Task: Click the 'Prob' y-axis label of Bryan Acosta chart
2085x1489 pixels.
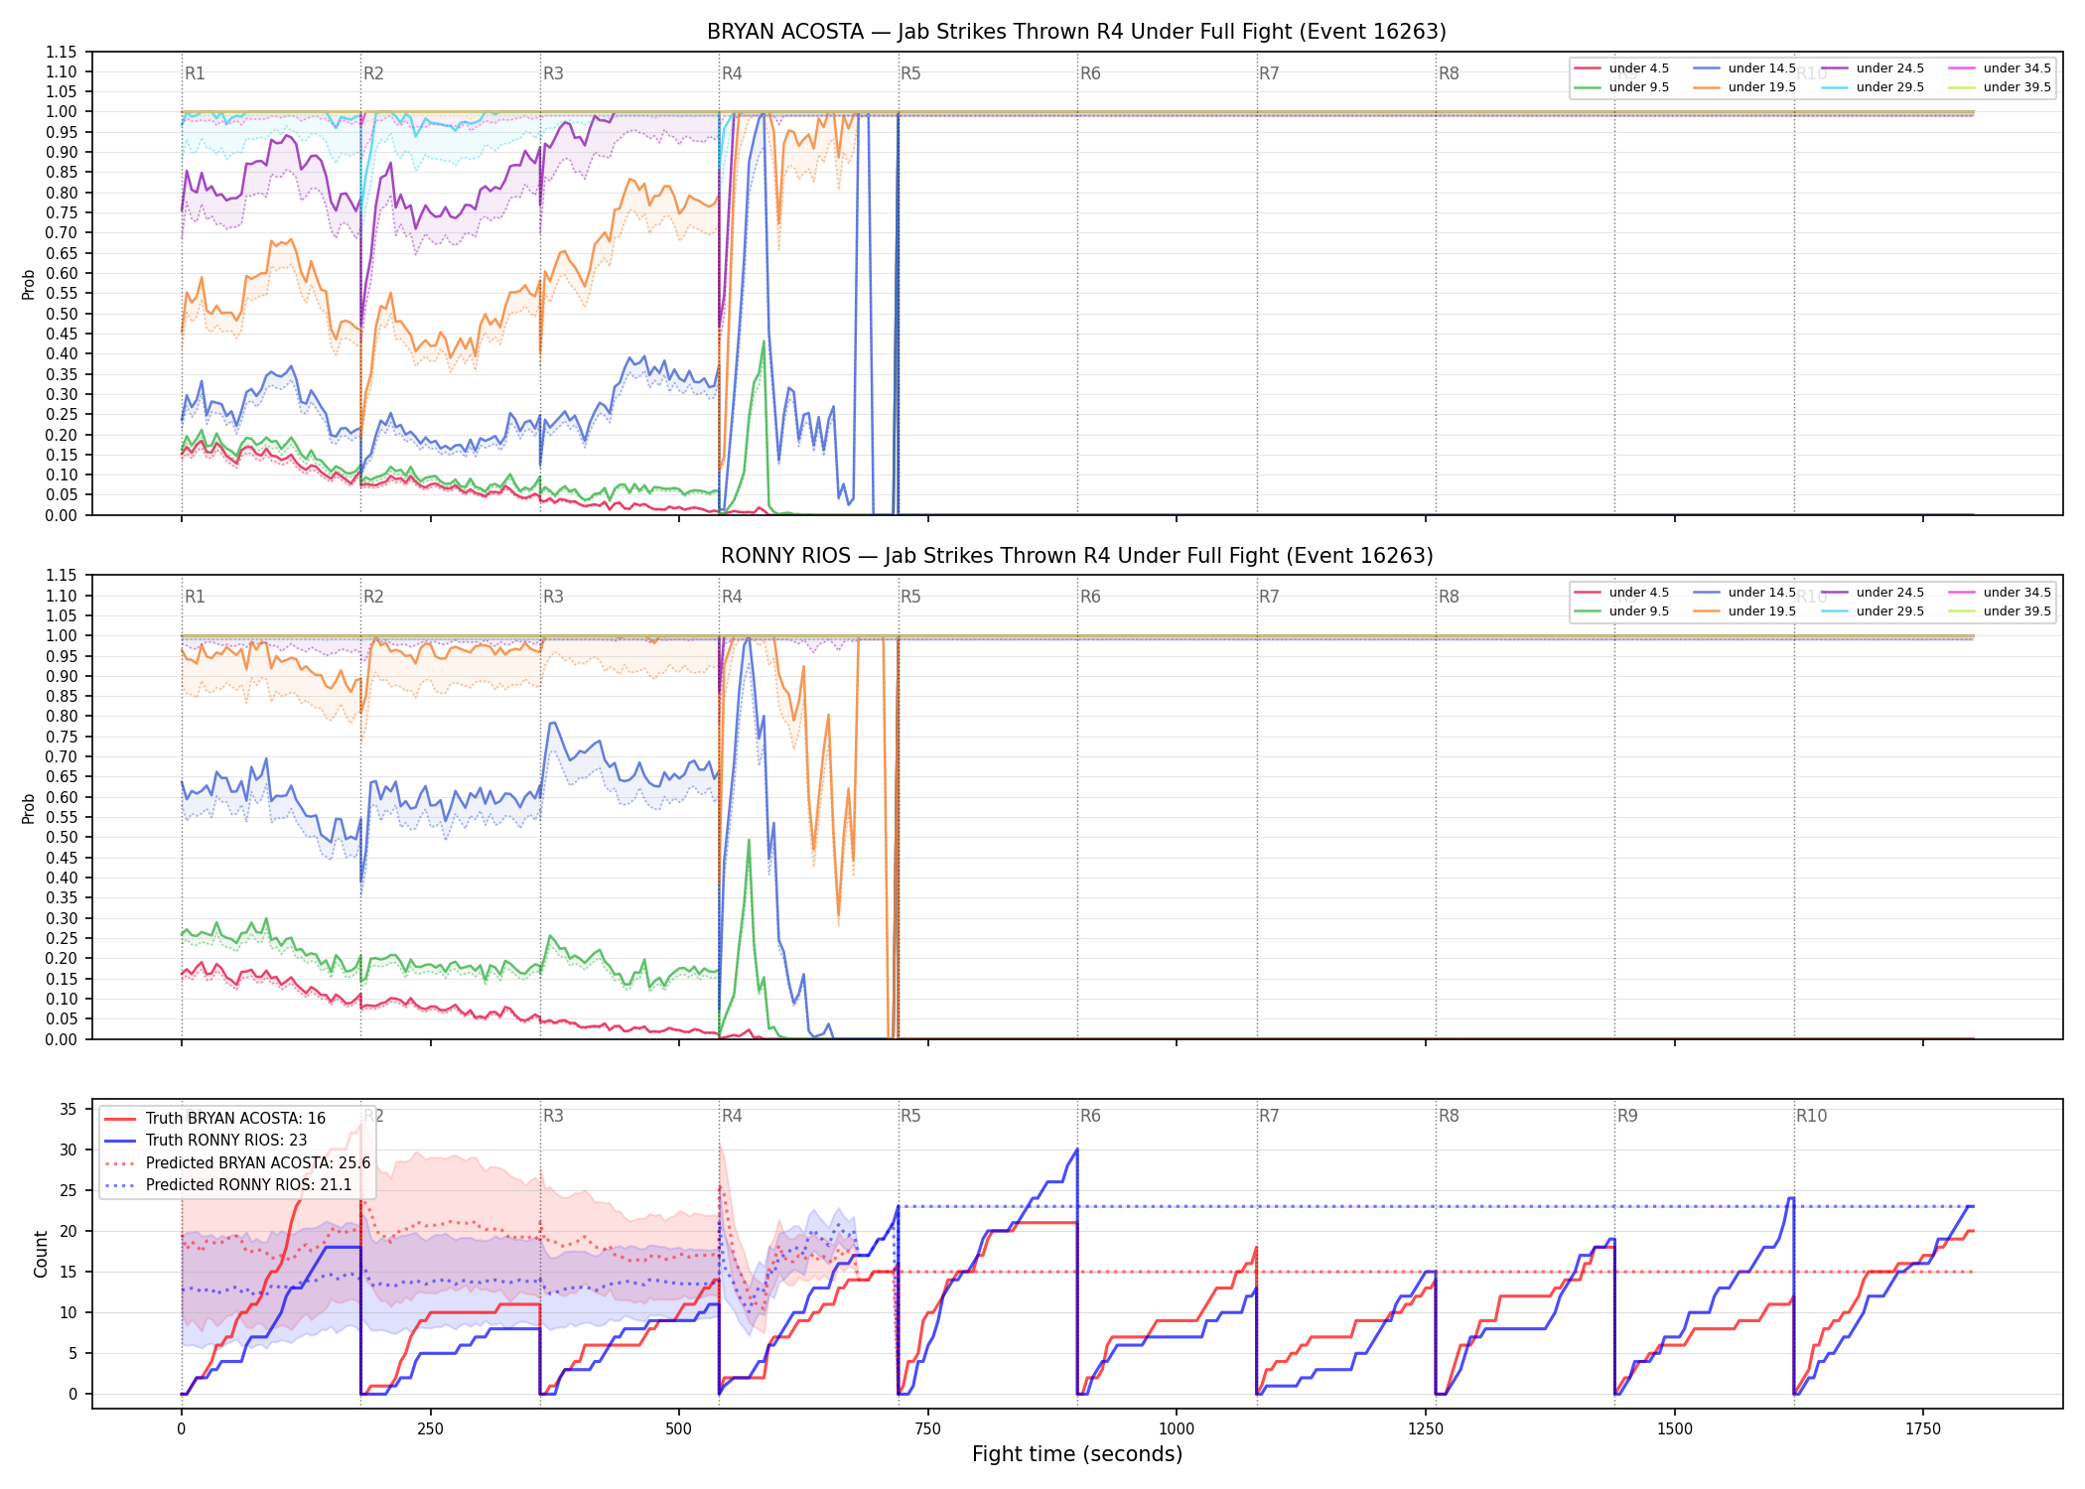Action: [29, 285]
